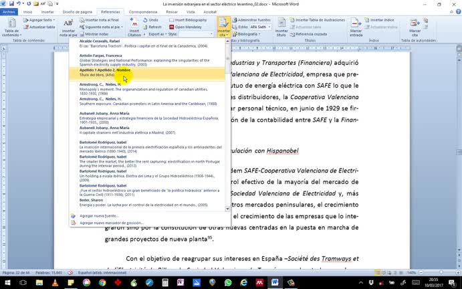
Task: Switch to the Insertar tab
Action: 47,12
